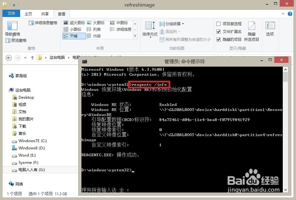Image resolution: width=296 pixels, height=200 pixels.
Task: Switch to details (详细信息) layout
Action: (x=120, y=29)
